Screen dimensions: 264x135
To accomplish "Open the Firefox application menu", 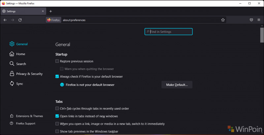I will click(x=259, y=20).
